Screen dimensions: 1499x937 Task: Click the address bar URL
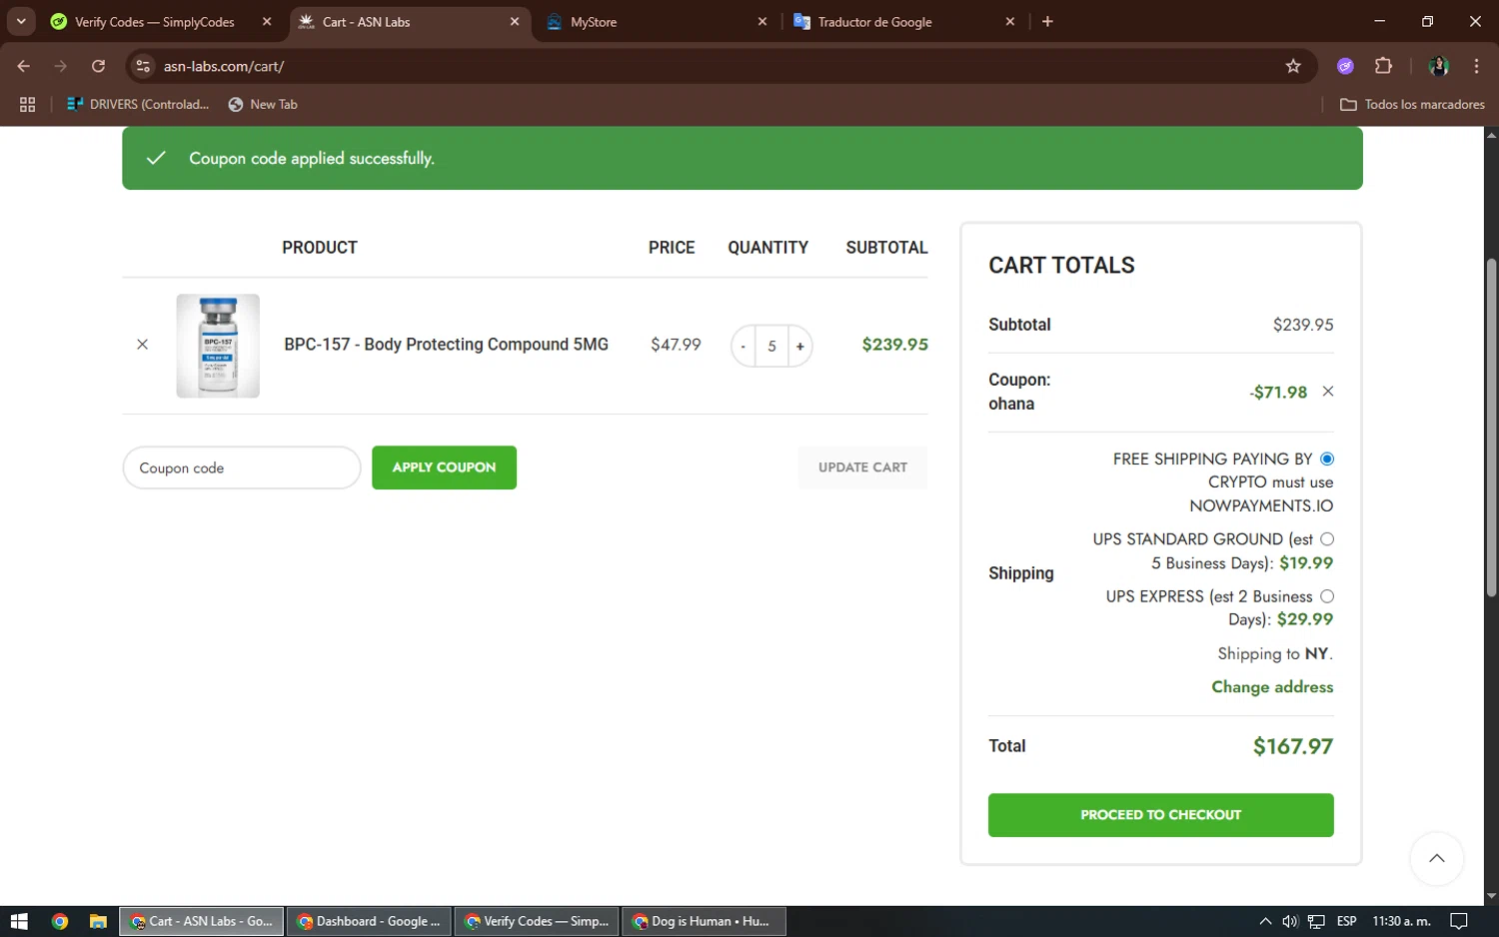224,66
